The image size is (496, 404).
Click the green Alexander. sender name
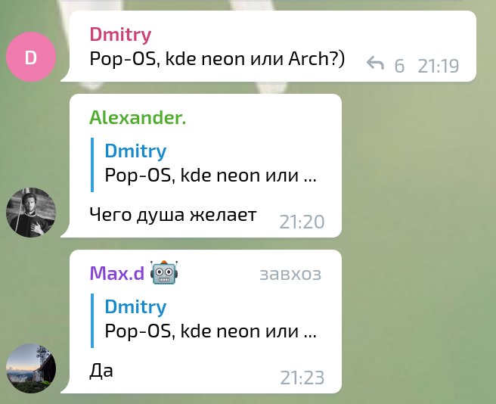click(138, 117)
